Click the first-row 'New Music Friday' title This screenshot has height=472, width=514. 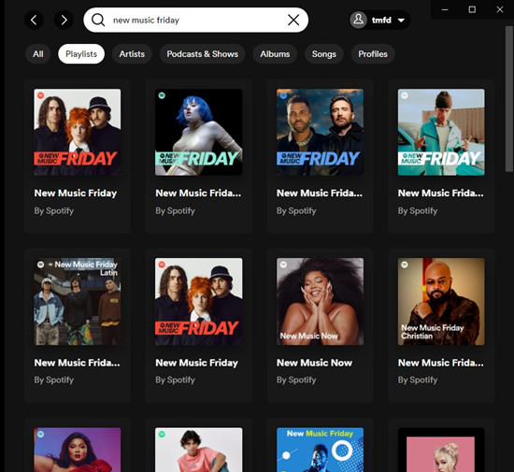76,193
